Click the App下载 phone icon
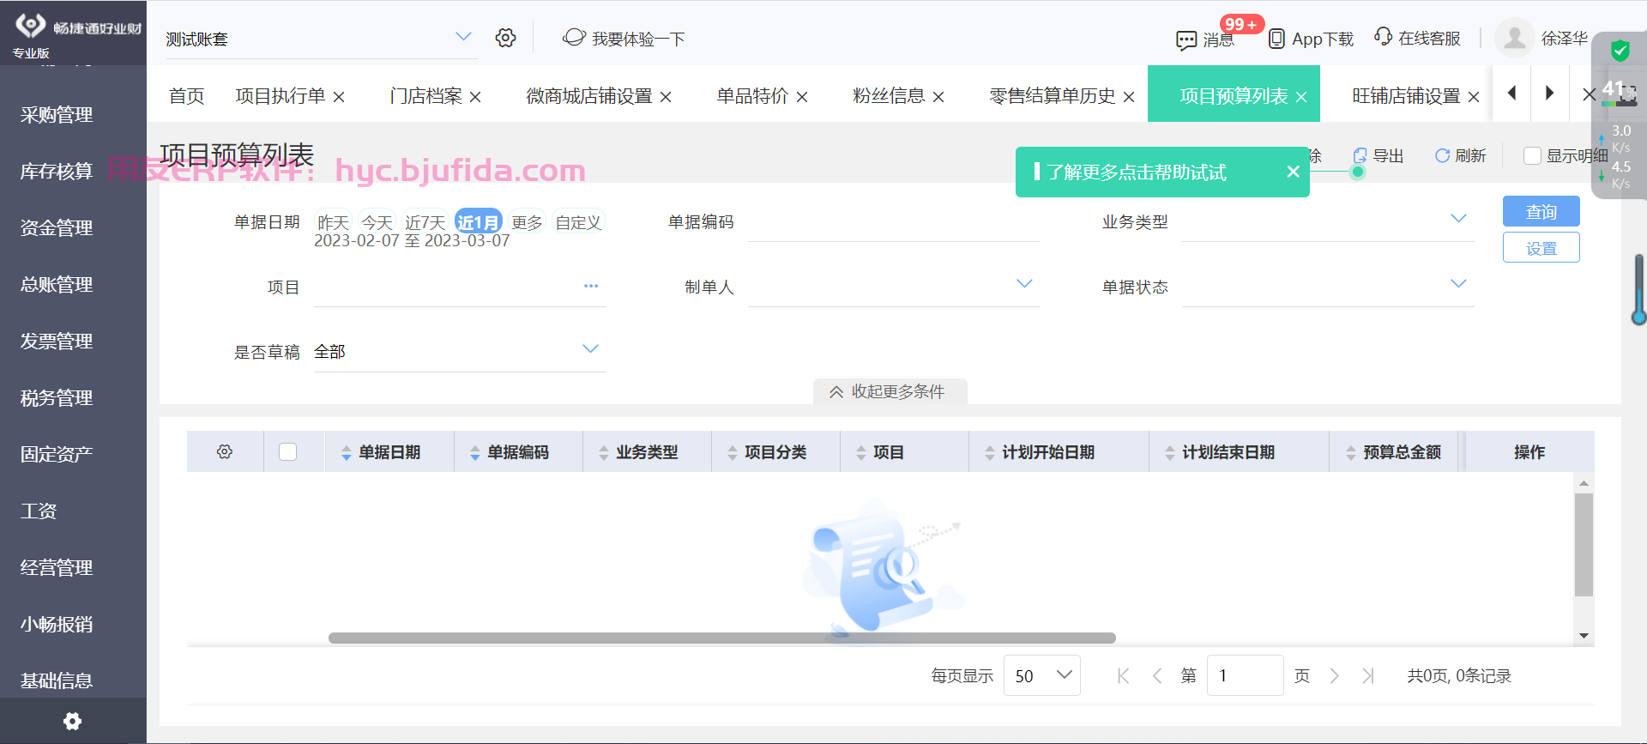This screenshot has height=744, width=1647. pyautogui.click(x=1276, y=39)
